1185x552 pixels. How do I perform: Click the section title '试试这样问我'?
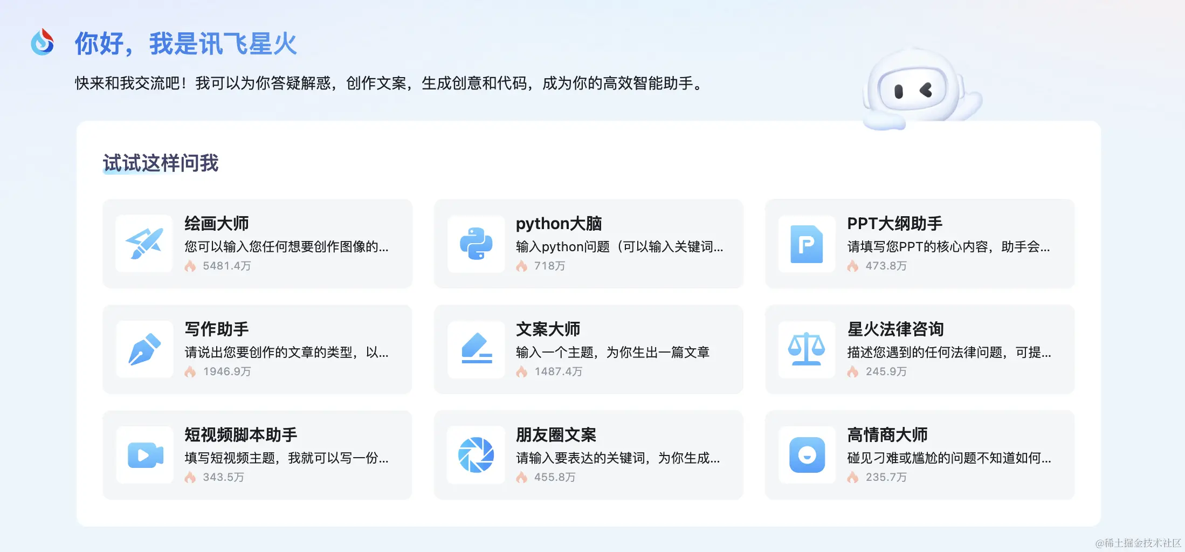(161, 163)
